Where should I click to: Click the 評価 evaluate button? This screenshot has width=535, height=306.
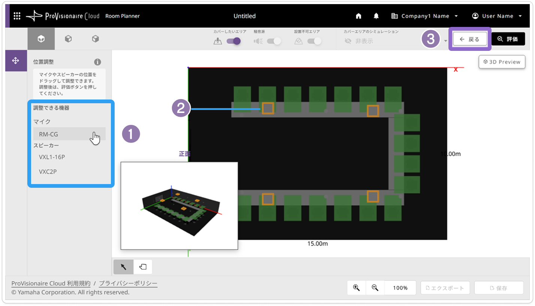508,39
